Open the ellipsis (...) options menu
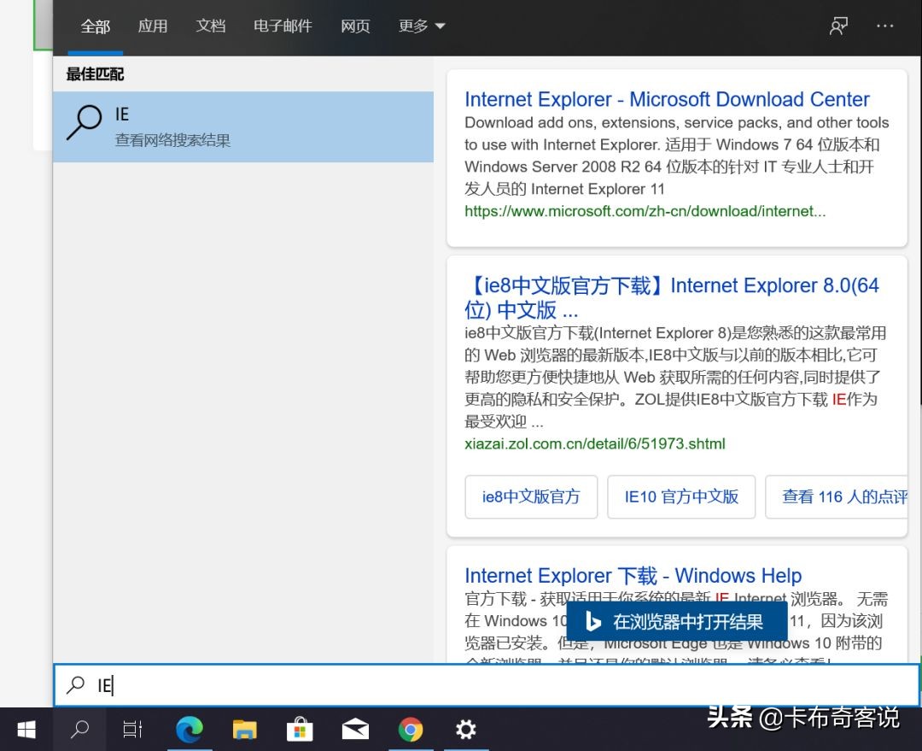Screen dimensions: 922x751 885,26
